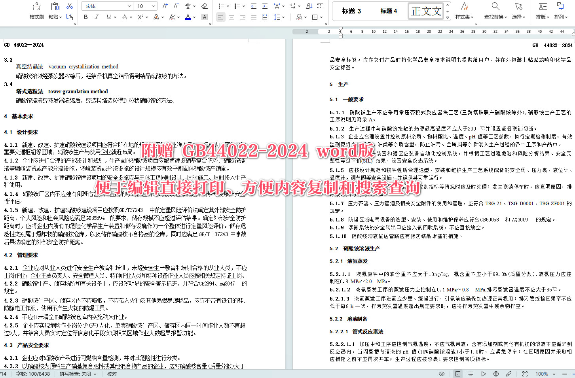Toggle bold formatting

click(85, 17)
